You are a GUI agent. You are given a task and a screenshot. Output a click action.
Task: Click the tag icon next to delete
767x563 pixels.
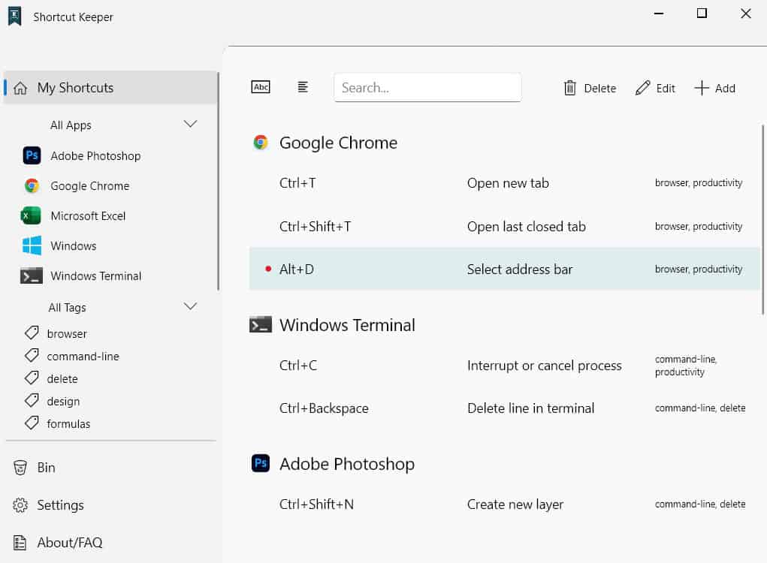tap(32, 378)
